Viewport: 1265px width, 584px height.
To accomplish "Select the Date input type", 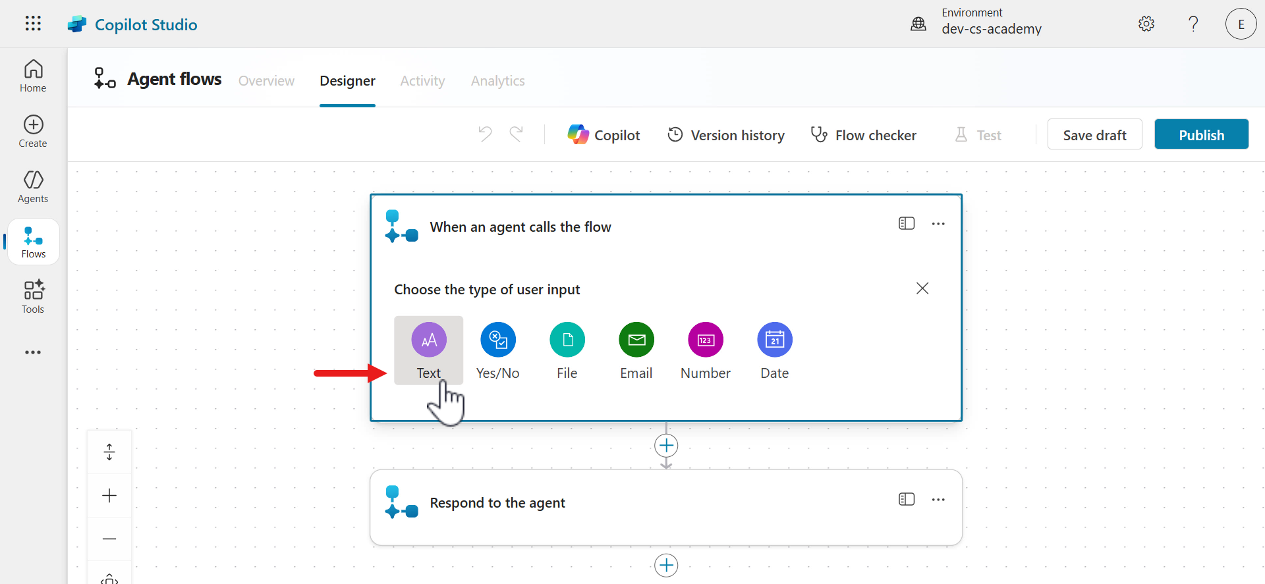I will click(774, 350).
